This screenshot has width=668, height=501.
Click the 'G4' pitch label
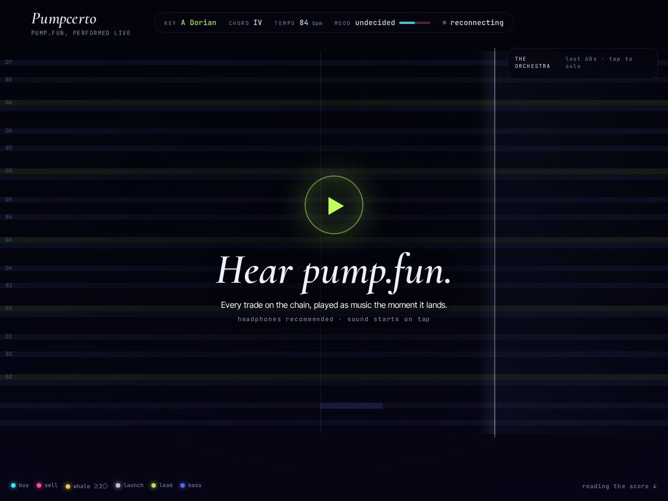point(9,239)
